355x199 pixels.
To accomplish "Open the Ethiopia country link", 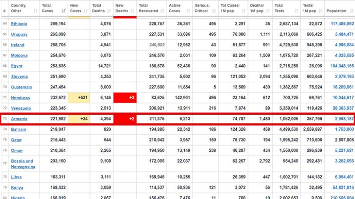I will 19,24.
